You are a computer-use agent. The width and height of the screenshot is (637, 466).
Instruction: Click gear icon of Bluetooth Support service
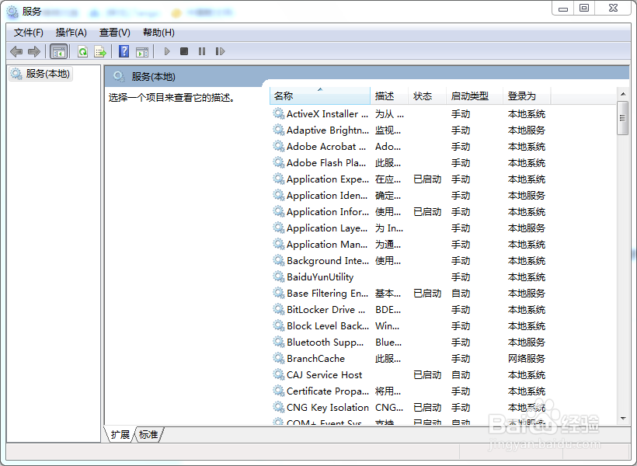click(278, 342)
